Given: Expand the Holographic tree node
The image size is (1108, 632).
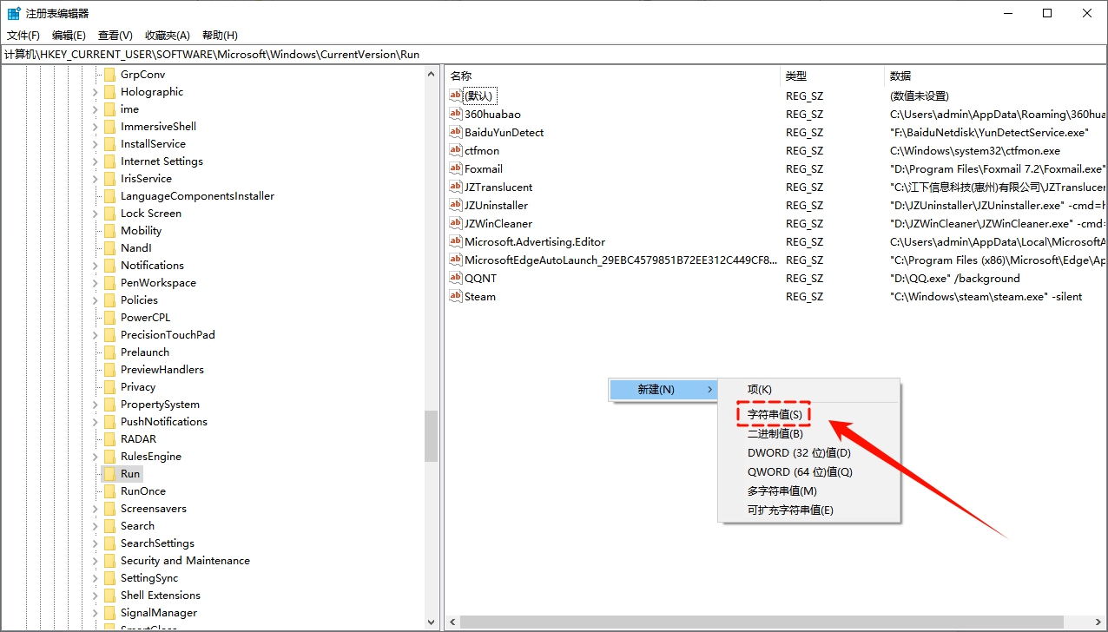Looking at the screenshot, I should (96, 92).
